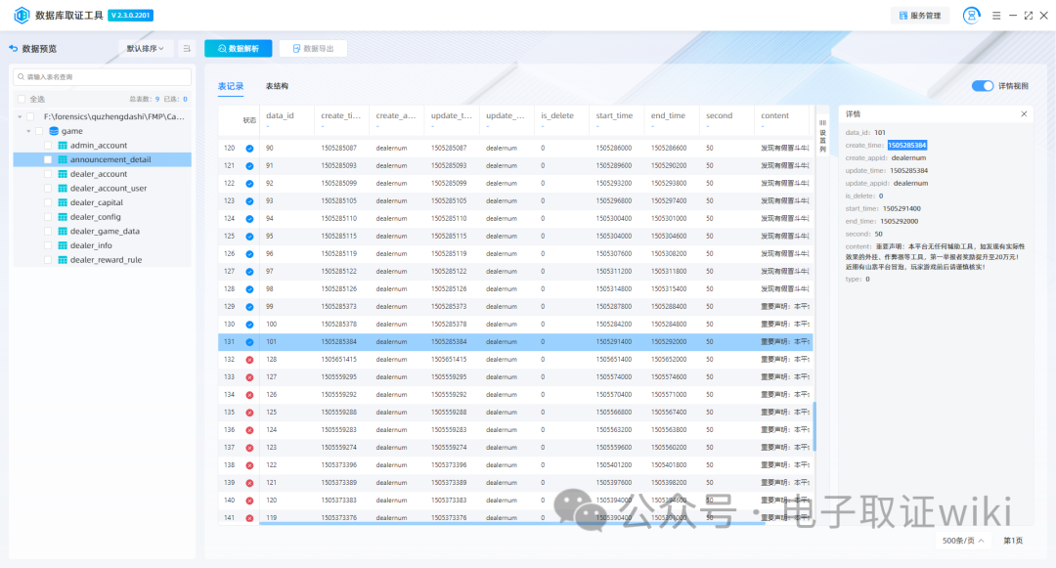Click the dealer_info table icon
This screenshot has width=1056, height=568.
click(x=63, y=245)
